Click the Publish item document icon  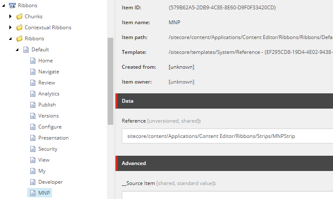pos(33,104)
